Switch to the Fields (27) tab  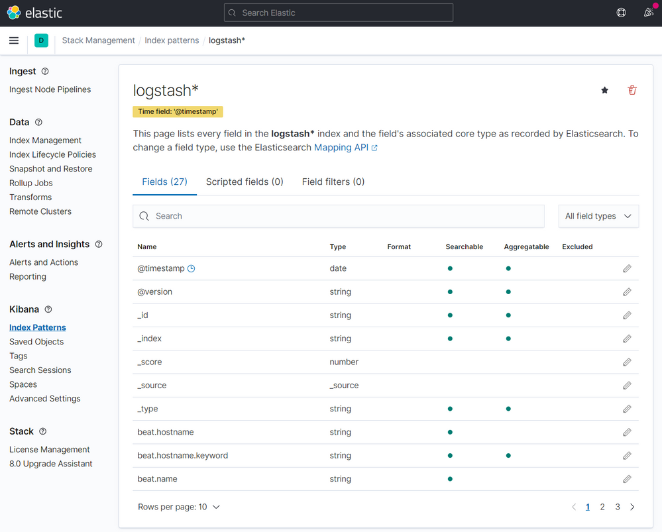point(164,182)
